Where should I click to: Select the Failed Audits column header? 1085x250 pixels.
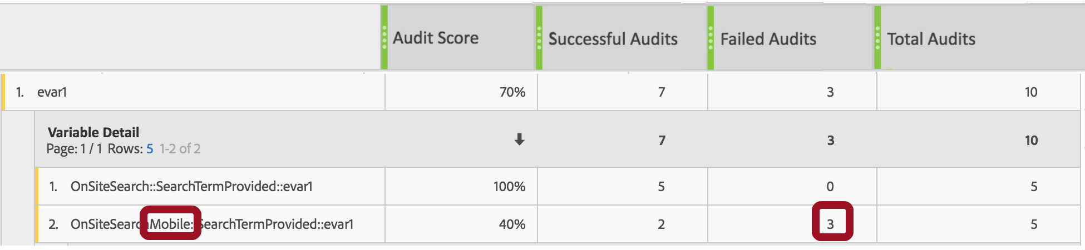pyautogui.click(x=790, y=38)
